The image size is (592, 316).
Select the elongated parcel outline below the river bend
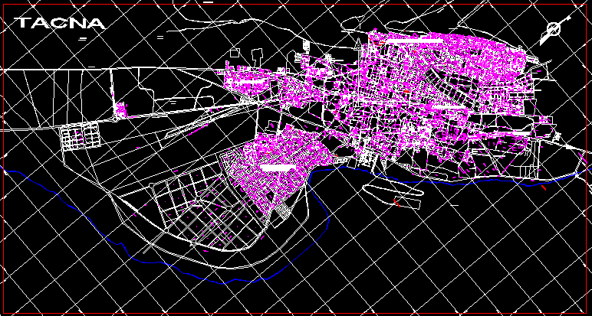pos(397,196)
